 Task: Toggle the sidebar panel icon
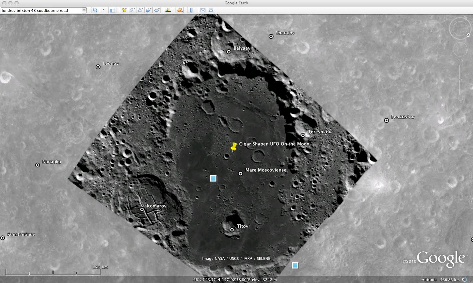click(x=112, y=10)
